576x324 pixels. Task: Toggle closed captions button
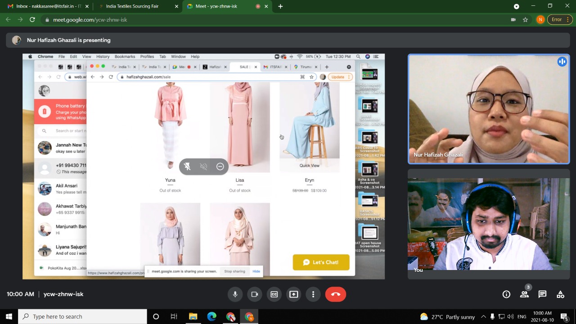click(x=274, y=294)
